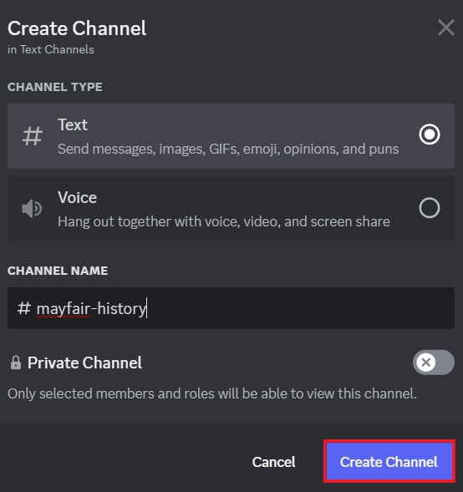Click 'Only selected members and roles' note

212,393
